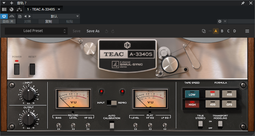
Task: Open the Load Preset selector
Action: 36,31
